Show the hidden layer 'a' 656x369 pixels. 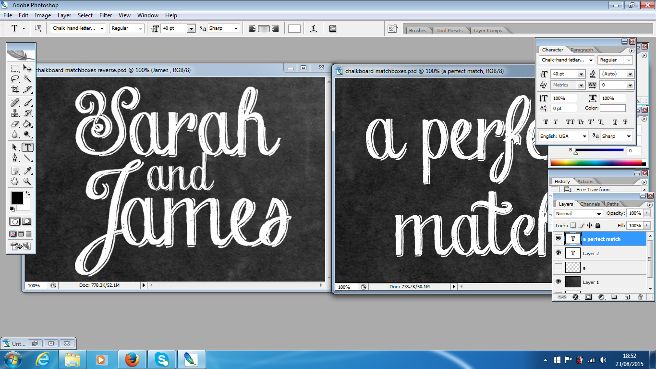click(558, 267)
